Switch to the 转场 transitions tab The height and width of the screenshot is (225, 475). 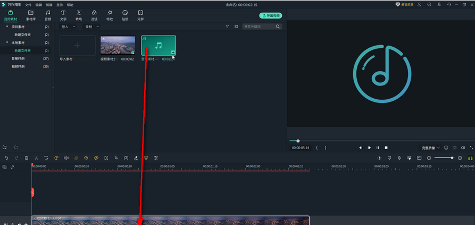(79, 15)
